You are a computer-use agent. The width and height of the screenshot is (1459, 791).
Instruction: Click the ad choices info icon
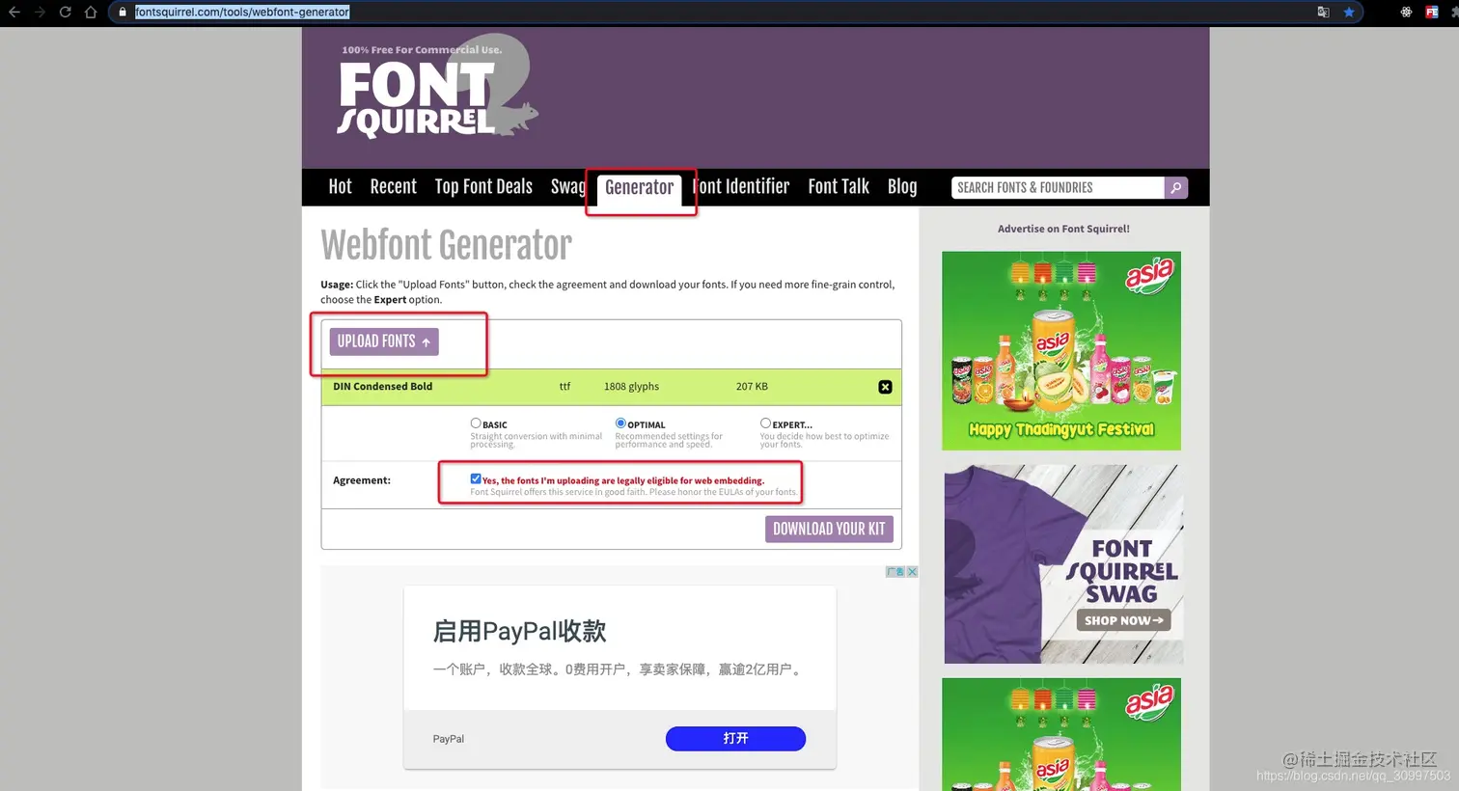[x=895, y=572]
